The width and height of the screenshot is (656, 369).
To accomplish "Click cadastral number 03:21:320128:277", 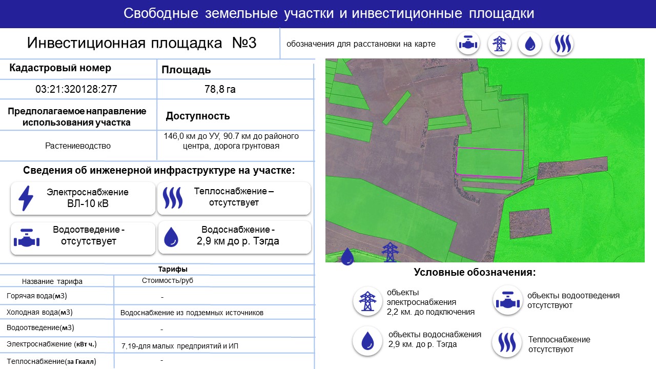I will 76,89.
